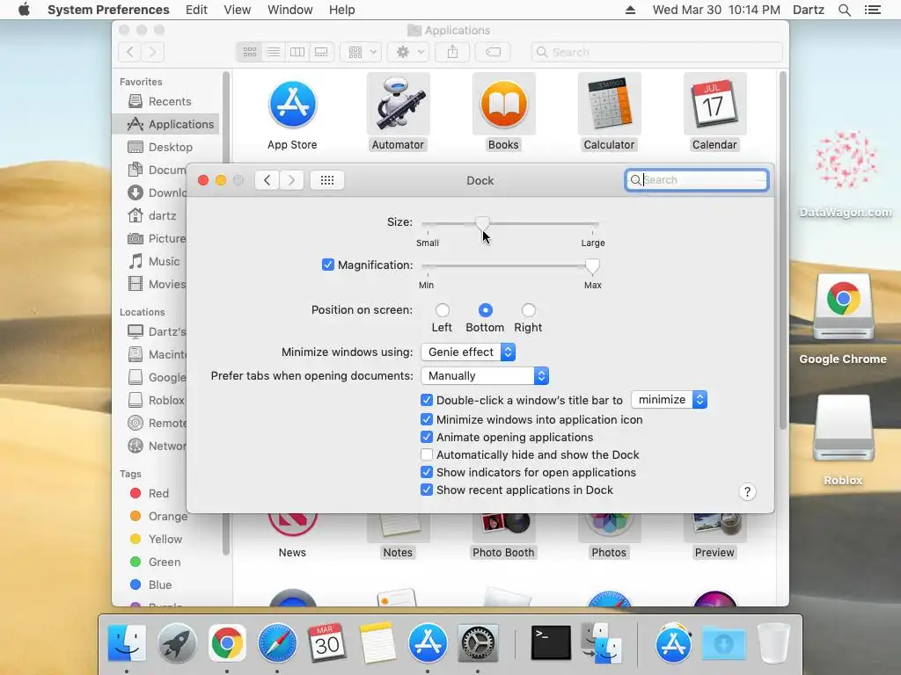Switch Finder to column view
The width and height of the screenshot is (901, 675).
pos(297,52)
